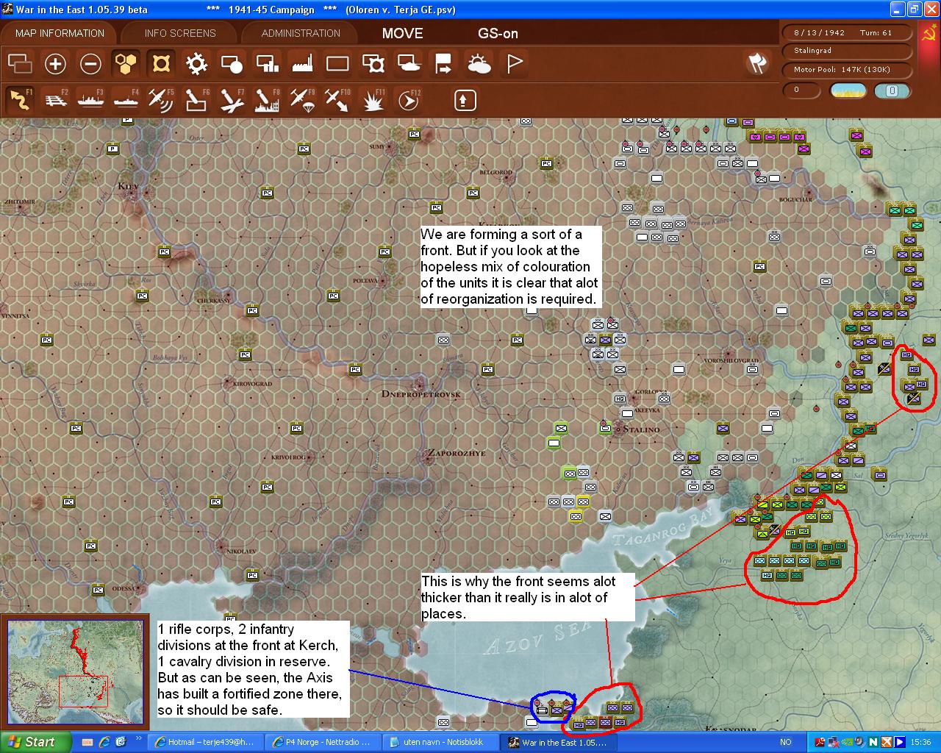Viewport: 941px width, 753px height.
Task: Click the NO language indicator in taskbar
Action: pyautogui.click(x=786, y=743)
